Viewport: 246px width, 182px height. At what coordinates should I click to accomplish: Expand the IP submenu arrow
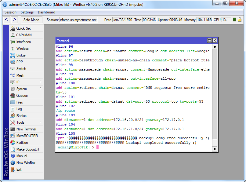40,82
